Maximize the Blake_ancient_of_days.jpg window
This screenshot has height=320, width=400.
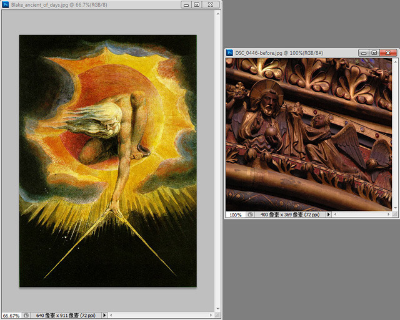click(x=197, y=4)
